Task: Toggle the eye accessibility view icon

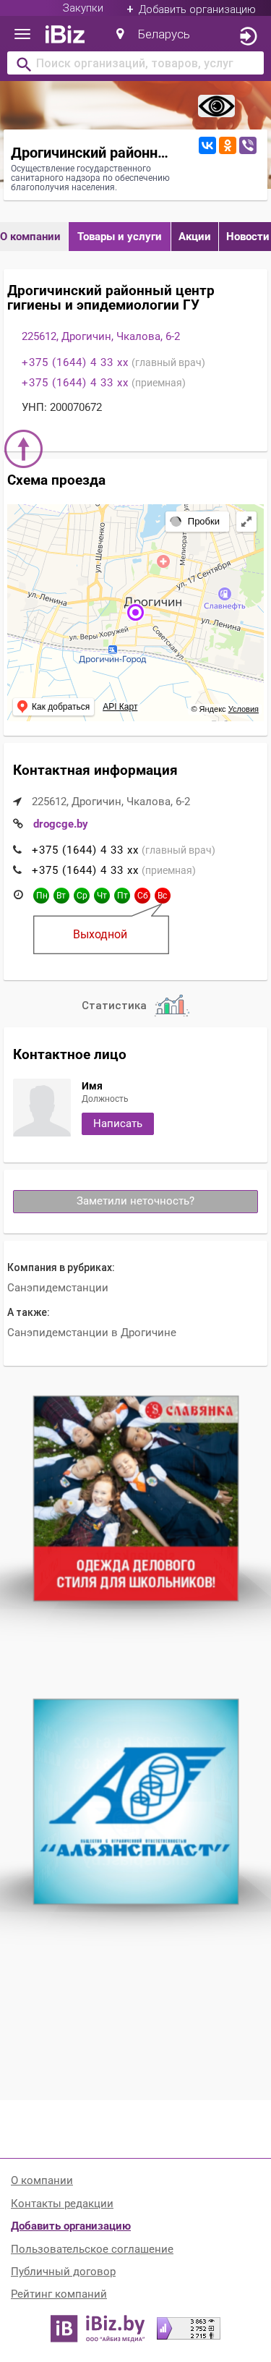Action: pos(216,106)
